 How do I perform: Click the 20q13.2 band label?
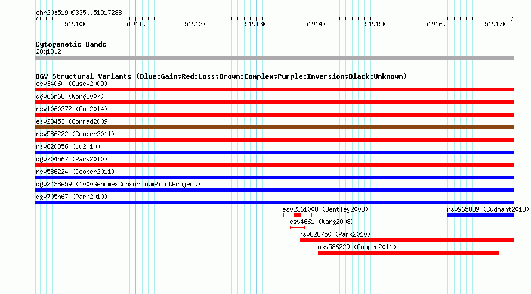(48, 51)
